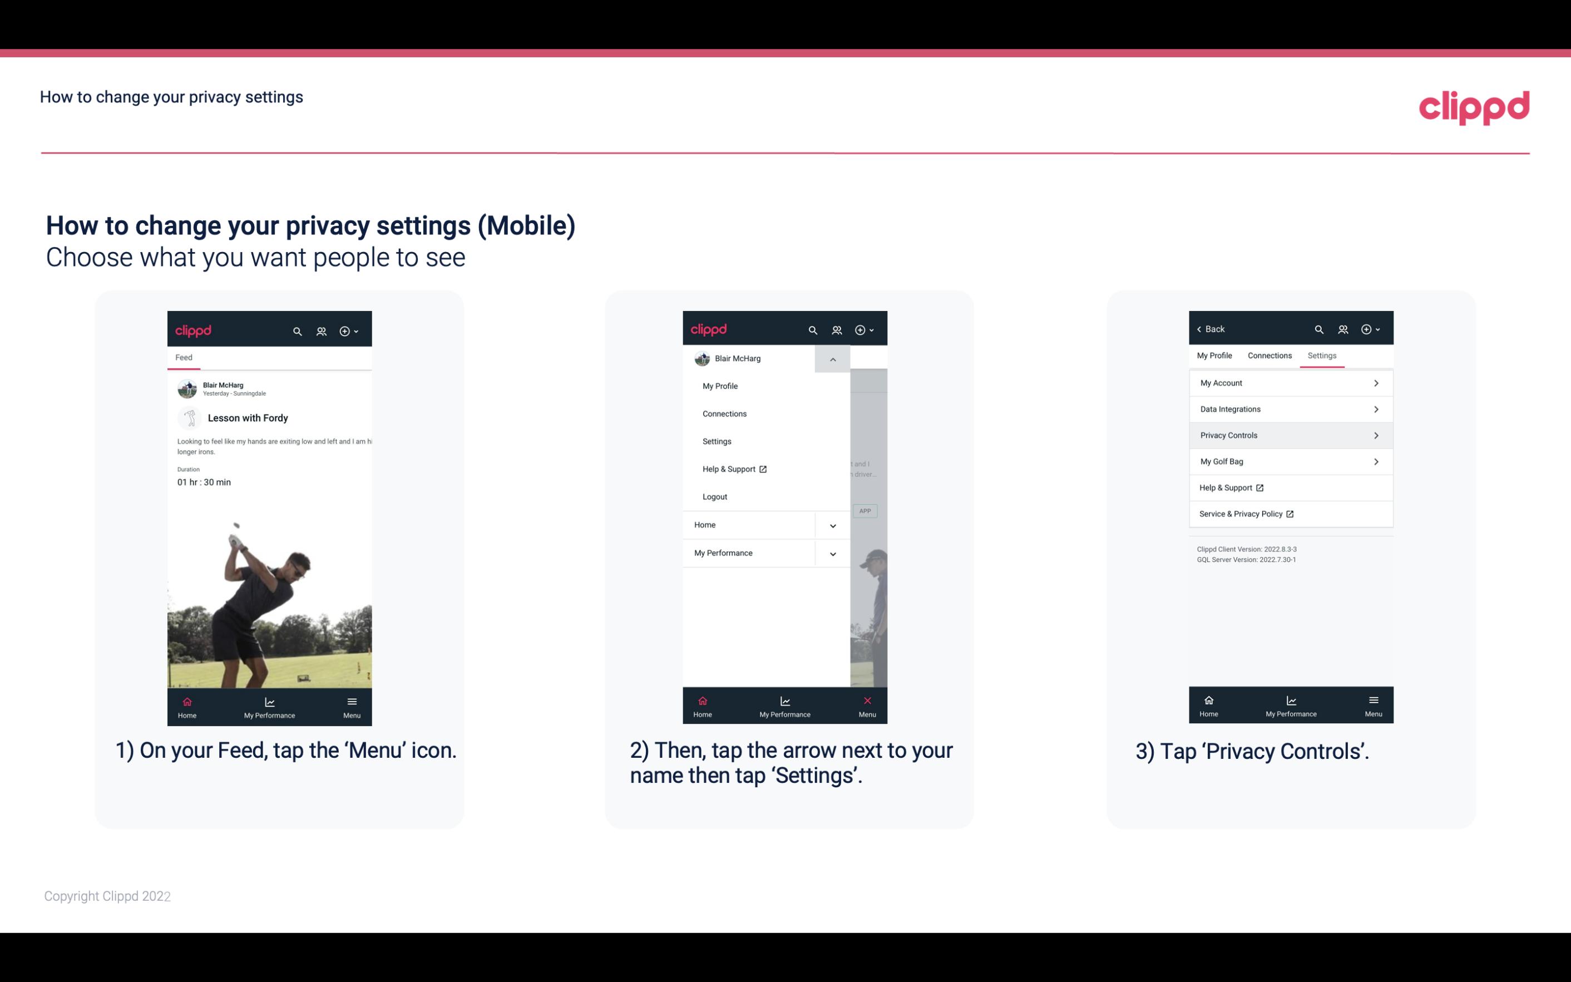This screenshot has width=1571, height=982.
Task: Select the Connections tab in profile
Action: pyautogui.click(x=1268, y=355)
